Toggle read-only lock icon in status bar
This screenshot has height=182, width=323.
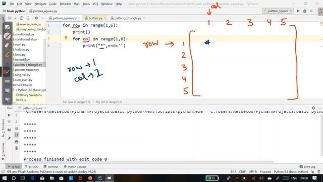coord(313,172)
